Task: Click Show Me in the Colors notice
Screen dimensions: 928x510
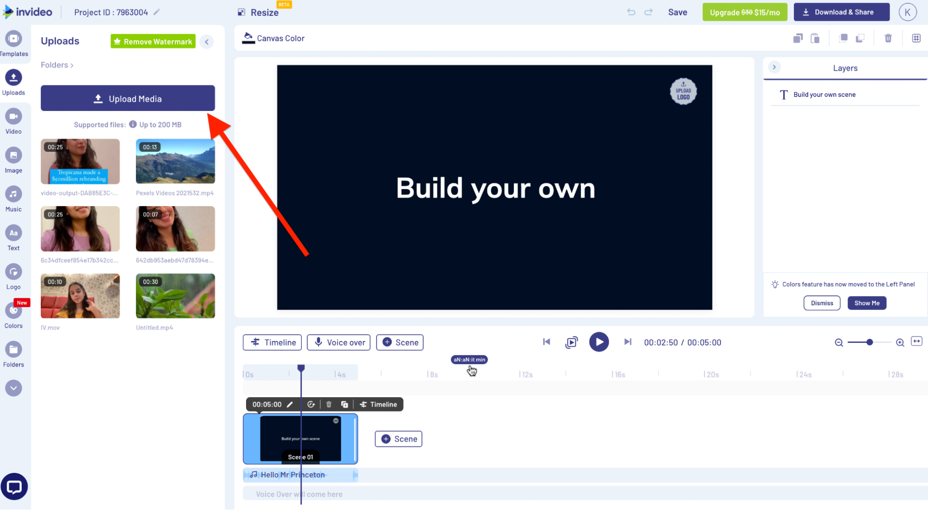Action: (867, 303)
